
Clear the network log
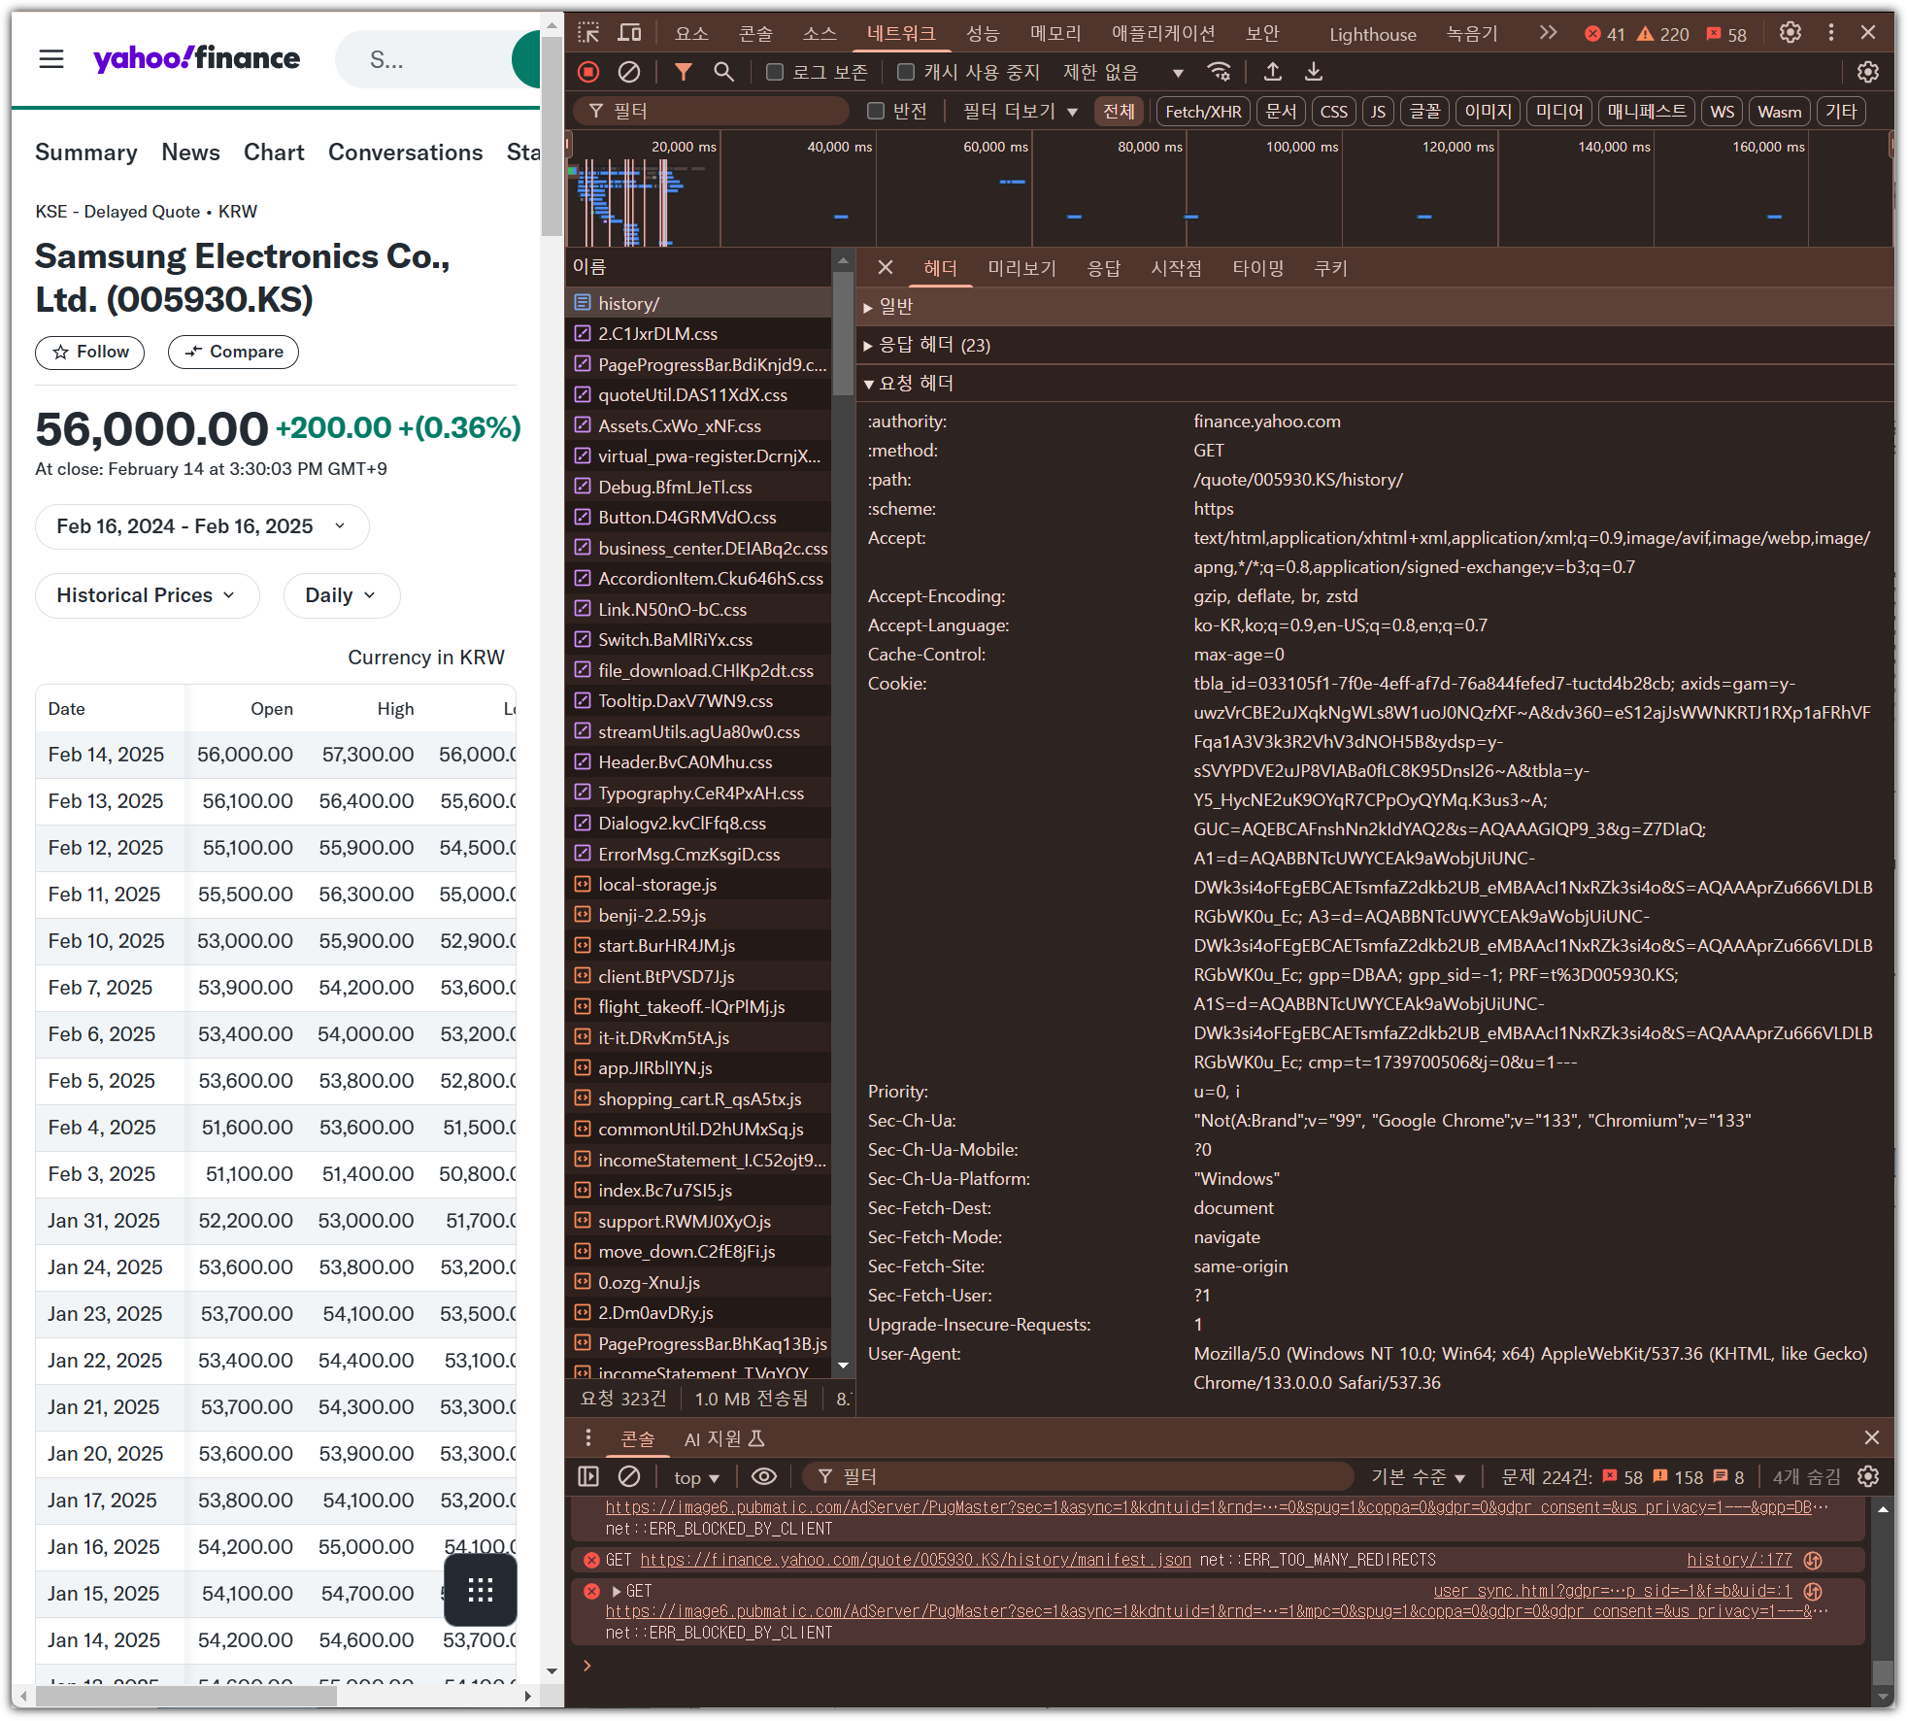coord(629,72)
